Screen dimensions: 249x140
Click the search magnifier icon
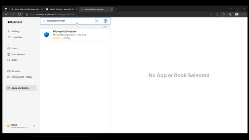(44, 21)
